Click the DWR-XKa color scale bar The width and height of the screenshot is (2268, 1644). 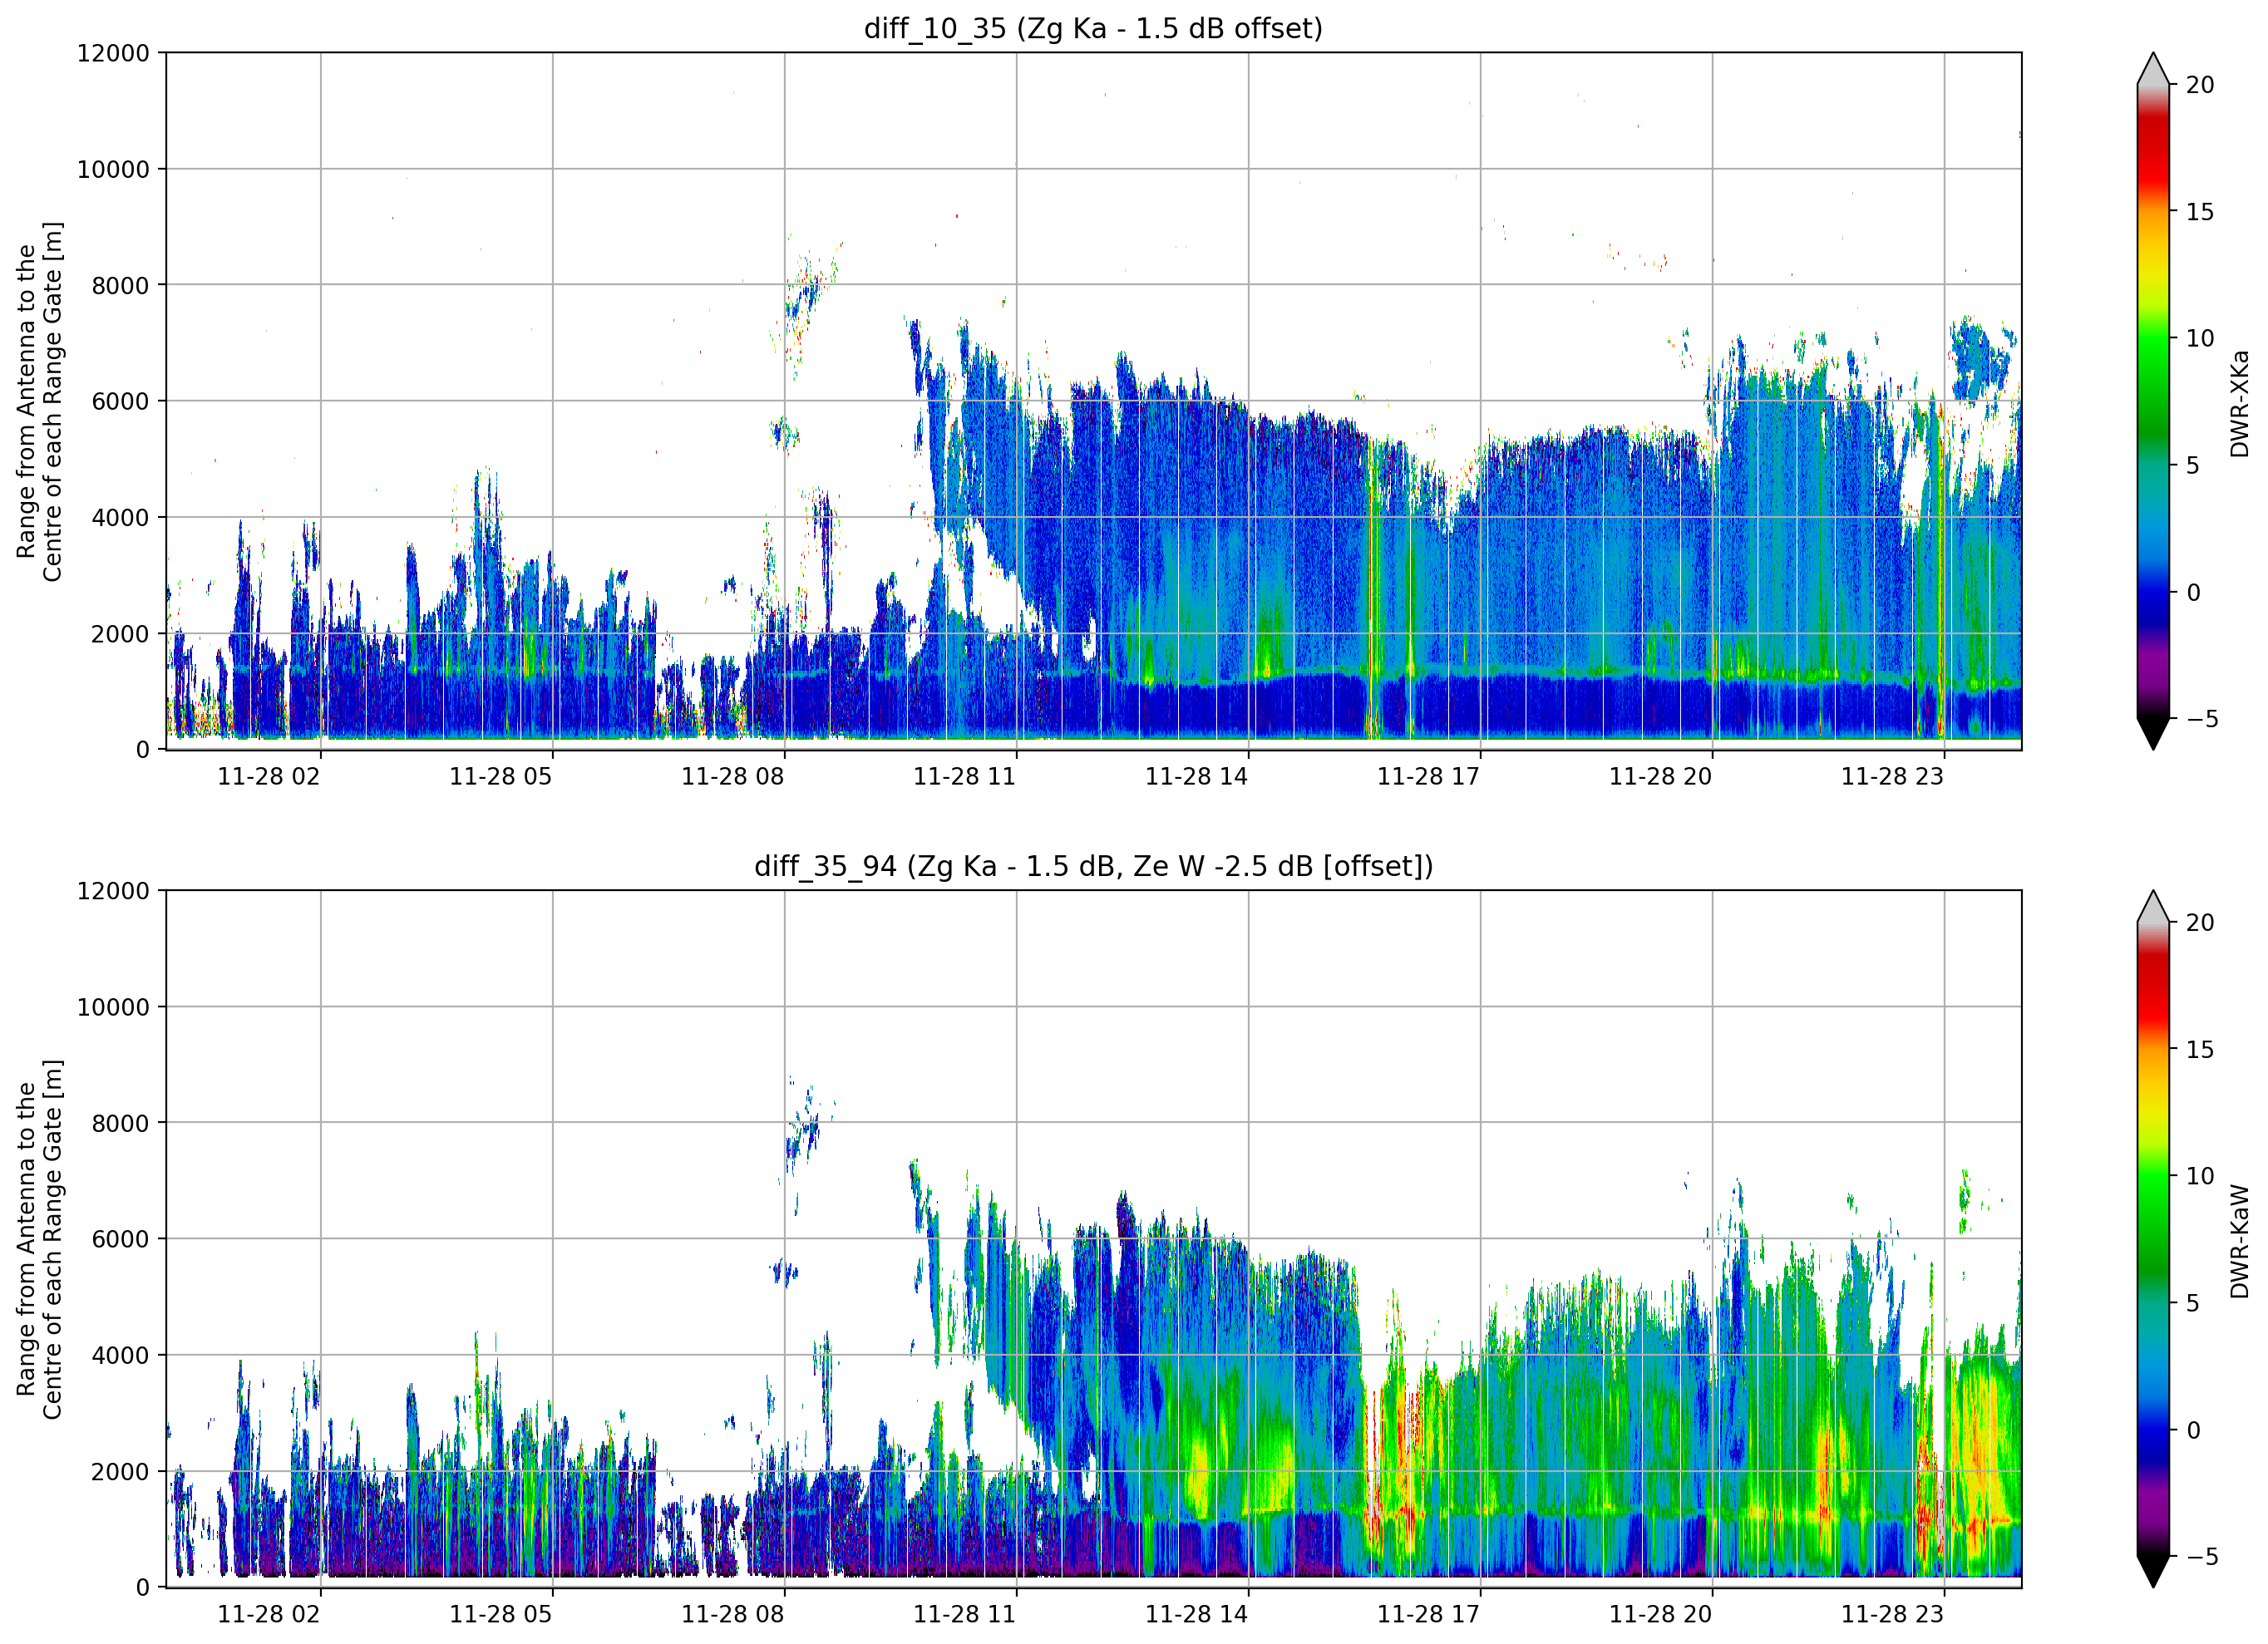click(x=2153, y=401)
